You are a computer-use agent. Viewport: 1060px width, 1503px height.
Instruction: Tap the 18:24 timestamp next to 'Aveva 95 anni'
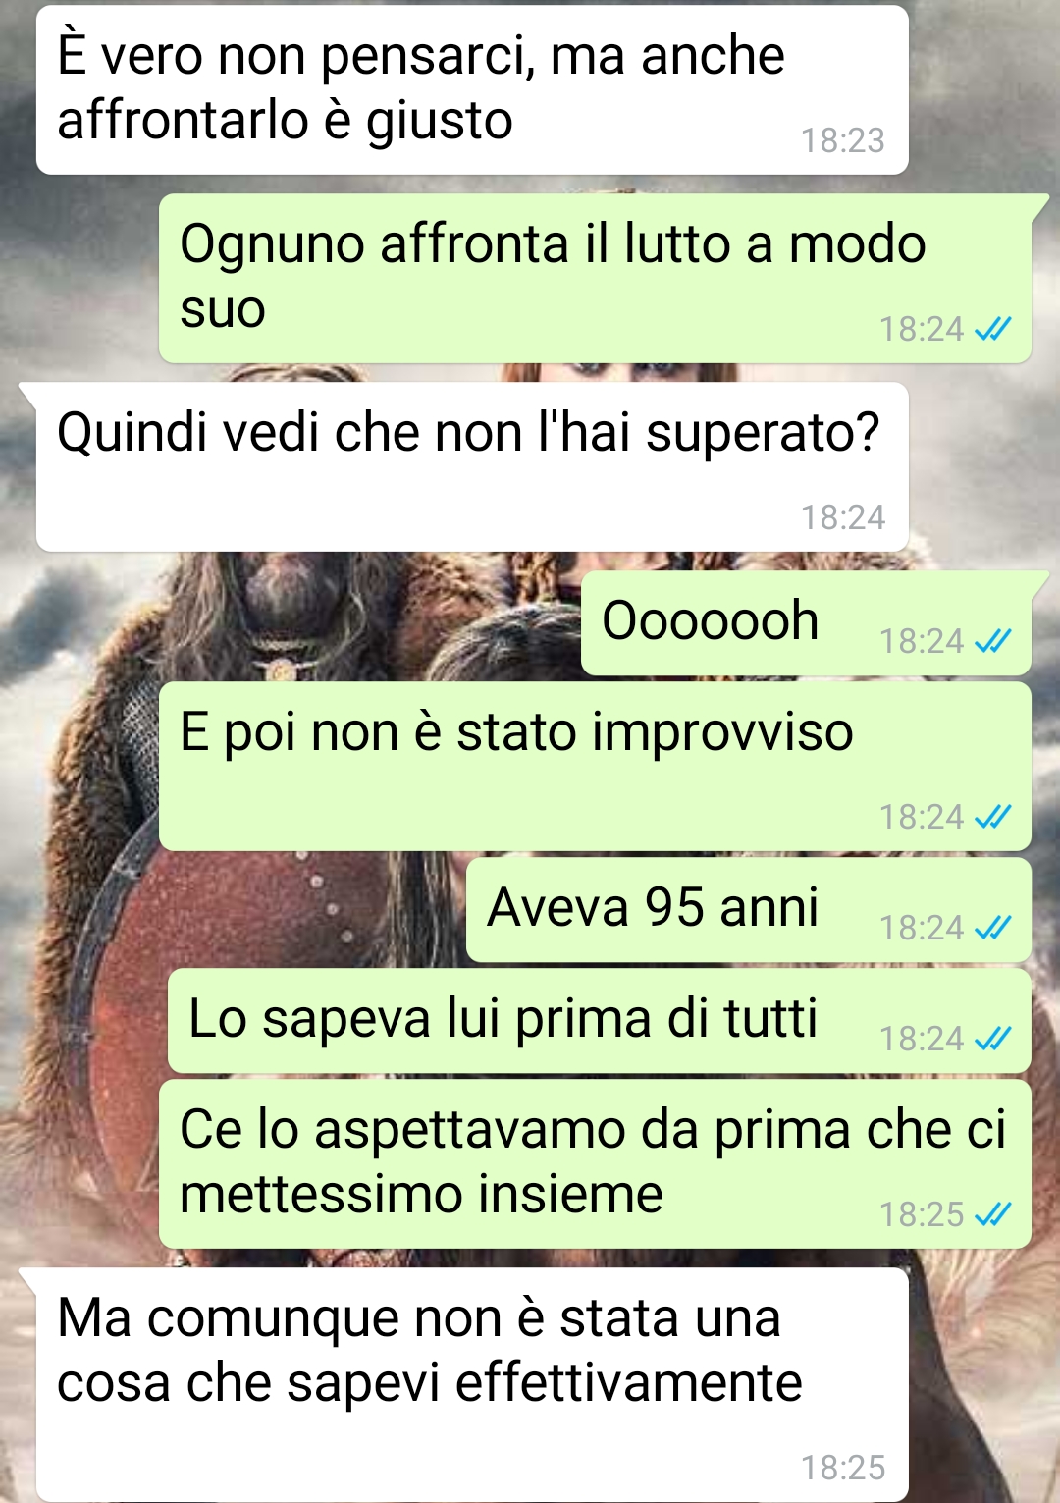pyautogui.click(x=922, y=928)
